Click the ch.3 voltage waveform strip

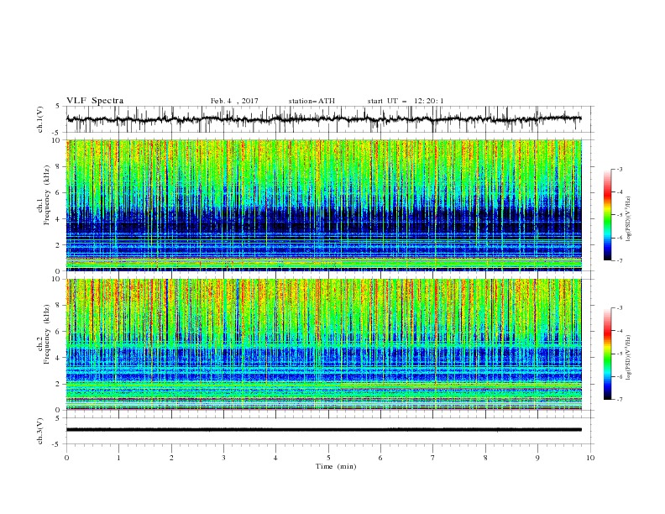[329, 431]
